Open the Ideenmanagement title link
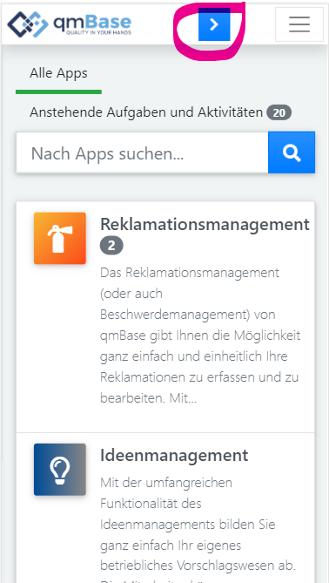This screenshot has height=583, width=329. [174, 455]
